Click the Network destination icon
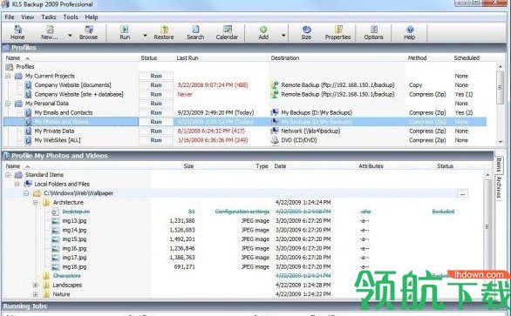 (275, 131)
